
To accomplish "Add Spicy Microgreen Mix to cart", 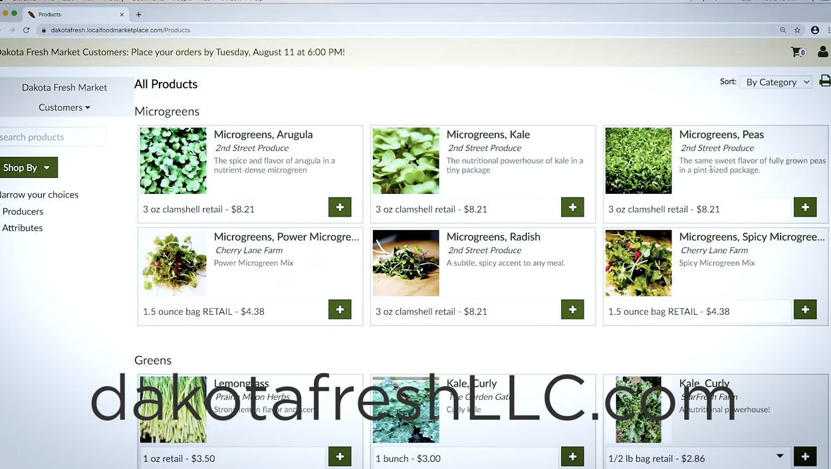I will [805, 310].
